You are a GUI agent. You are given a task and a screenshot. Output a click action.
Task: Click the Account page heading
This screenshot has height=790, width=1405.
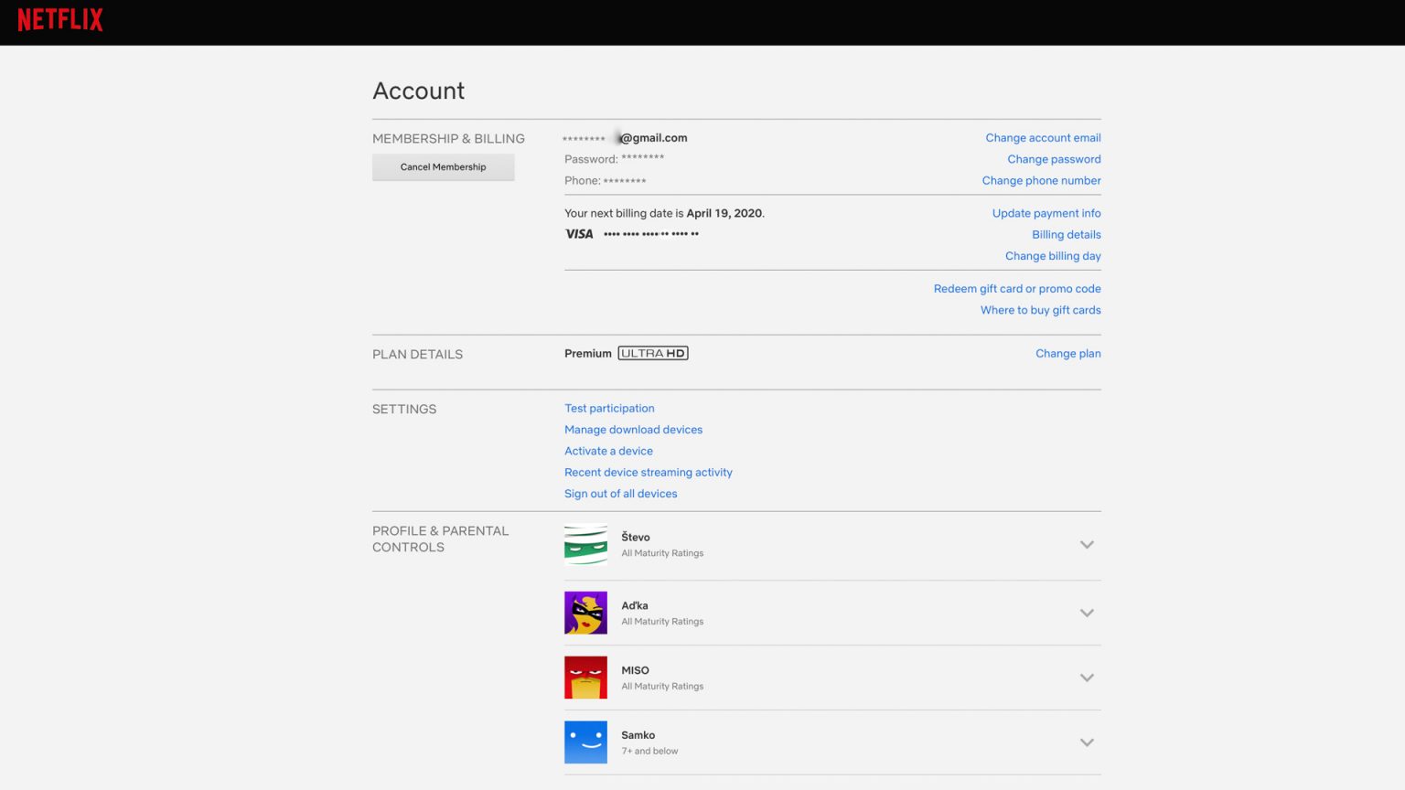click(x=418, y=91)
